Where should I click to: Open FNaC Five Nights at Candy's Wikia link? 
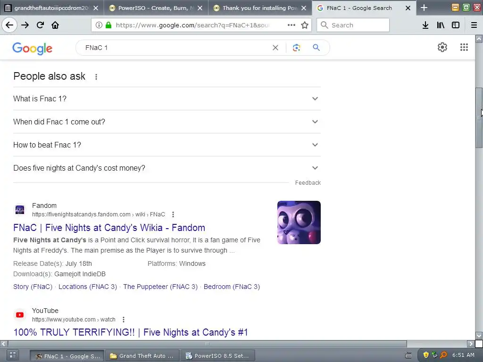109,228
